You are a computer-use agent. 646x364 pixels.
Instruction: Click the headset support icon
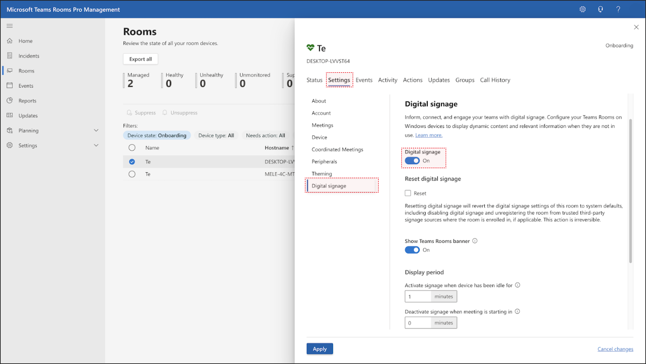(600, 9)
